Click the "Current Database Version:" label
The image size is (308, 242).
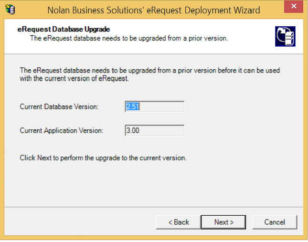(59, 107)
